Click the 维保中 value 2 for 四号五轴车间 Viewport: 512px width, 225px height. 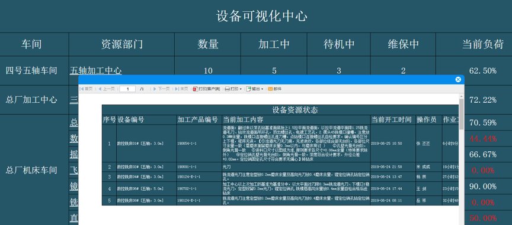tap(404, 71)
